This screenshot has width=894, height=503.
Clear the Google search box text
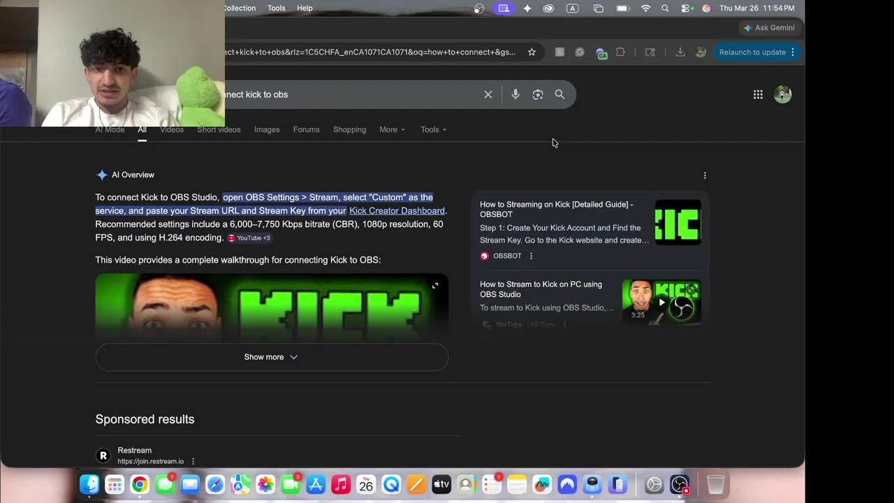pyautogui.click(x=488, y=94)
